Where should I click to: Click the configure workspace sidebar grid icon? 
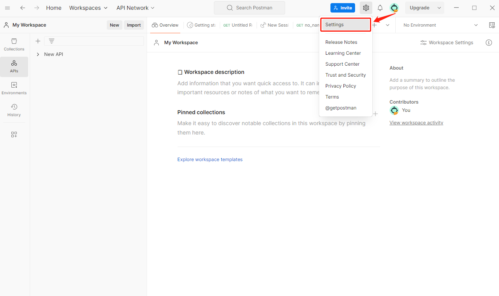pyautogui.click(x=14, y=135)
